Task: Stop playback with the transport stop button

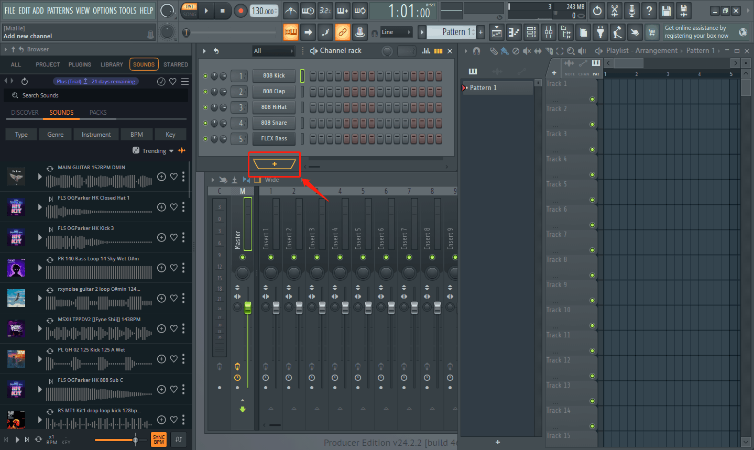Action: (x=223, y=10)
